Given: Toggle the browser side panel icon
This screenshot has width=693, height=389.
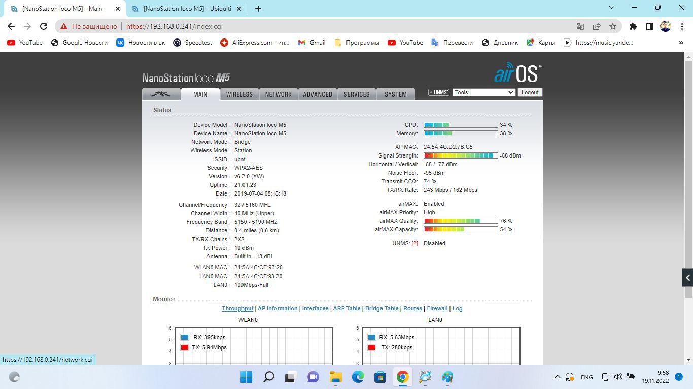Looking at the screenshot, I should point(649,26).
